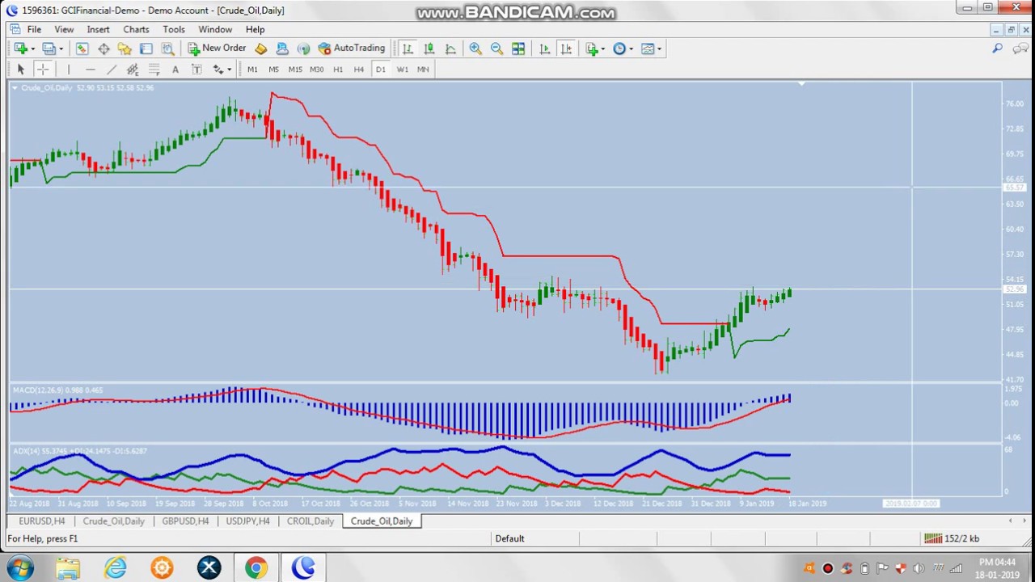Open File Explorer from taskbar
Image resolution: width=1035 pixels, height=582 pixels.
coord(69,568)
